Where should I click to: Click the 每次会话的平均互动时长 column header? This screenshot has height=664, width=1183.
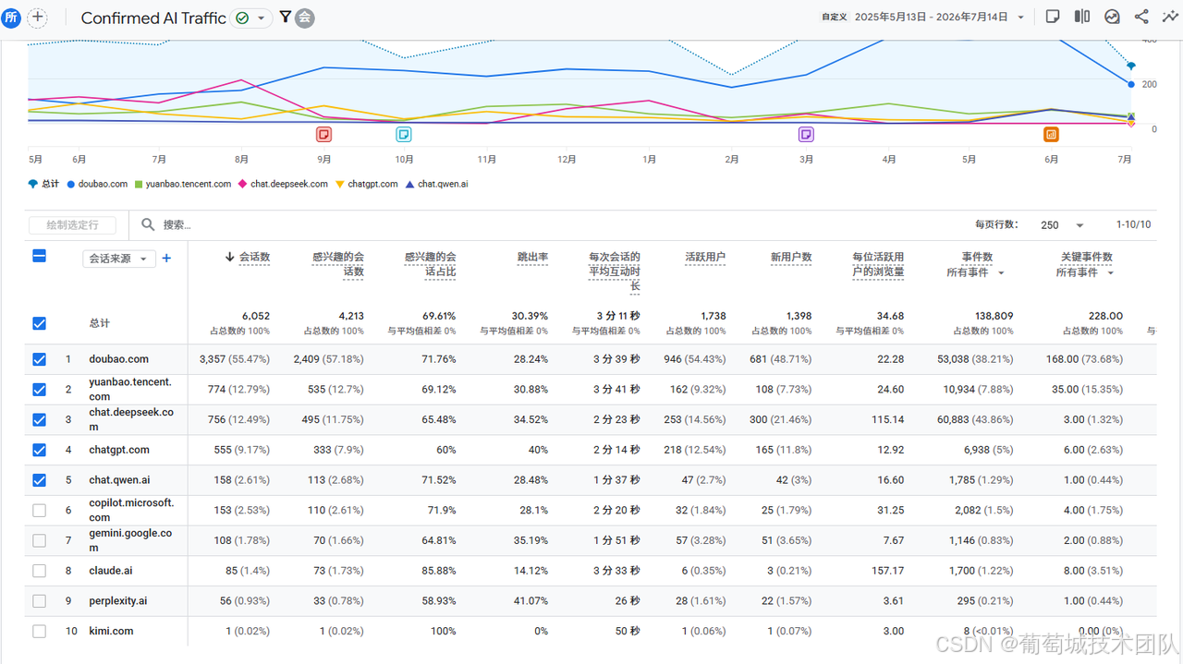(615, 272)
